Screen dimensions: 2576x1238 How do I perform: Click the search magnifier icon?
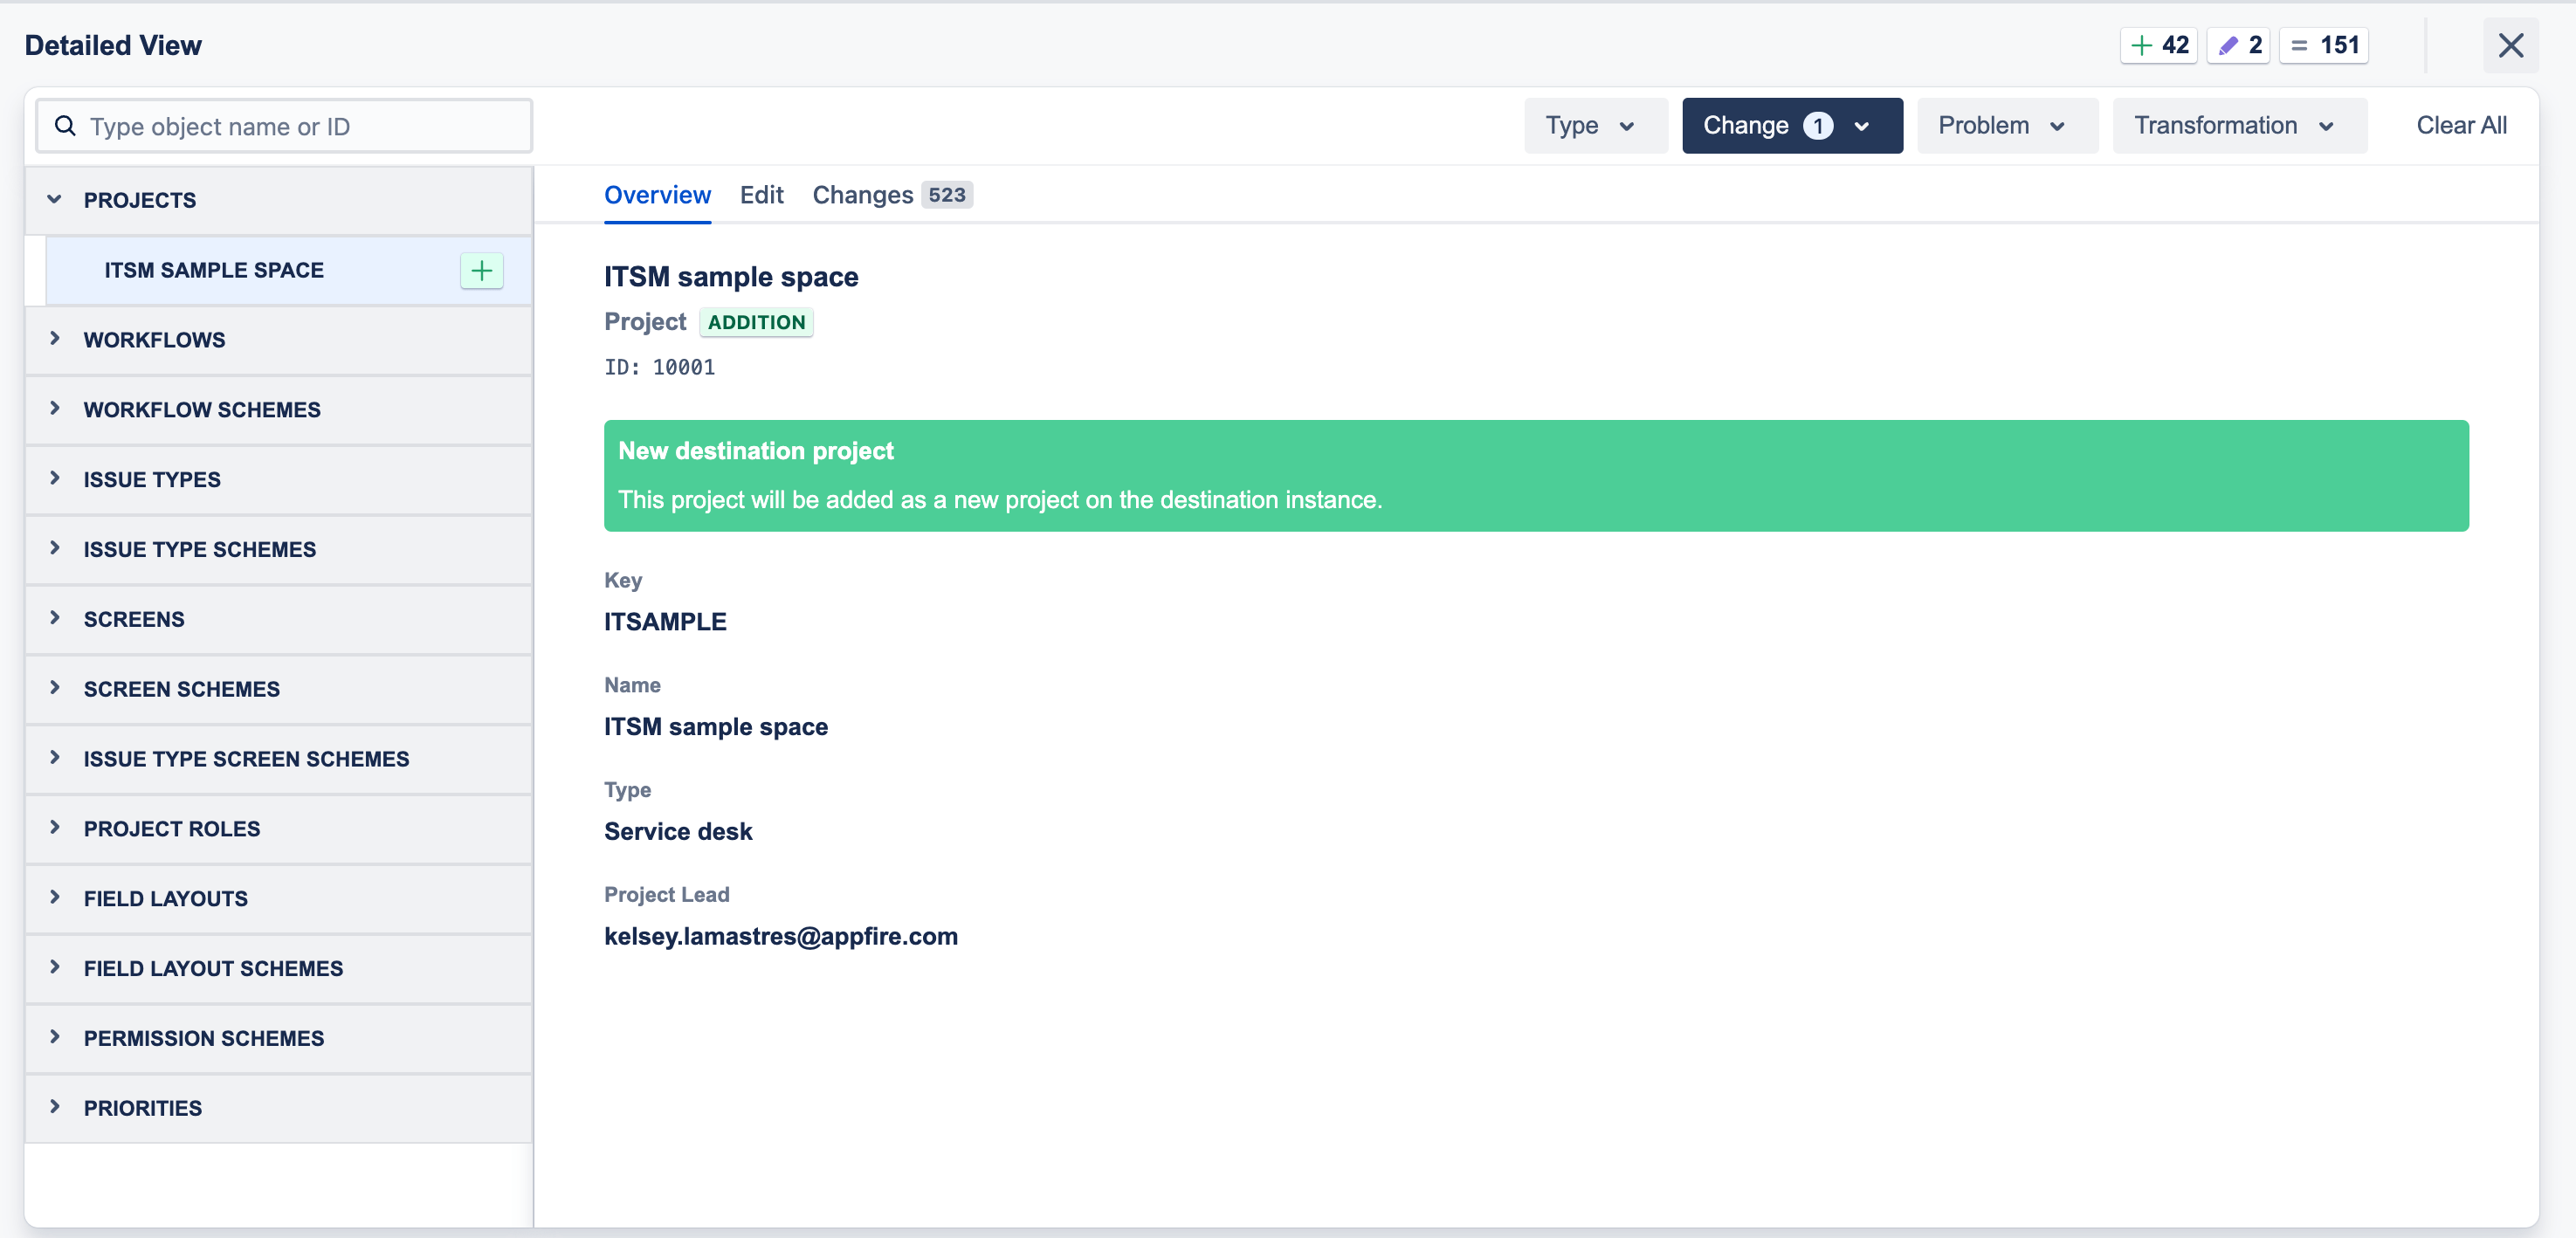click(65, 126)
